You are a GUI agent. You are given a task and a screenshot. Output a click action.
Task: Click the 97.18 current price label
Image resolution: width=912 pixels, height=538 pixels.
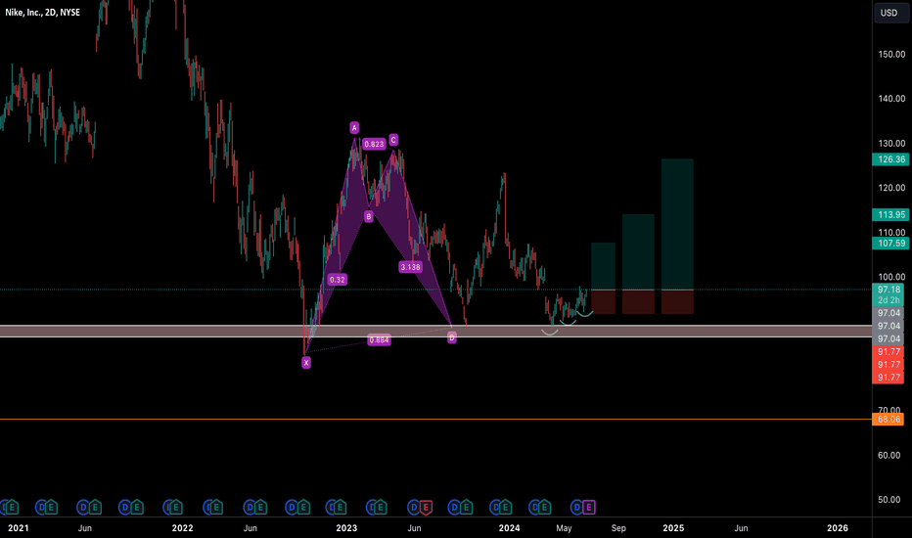(889, 290)
